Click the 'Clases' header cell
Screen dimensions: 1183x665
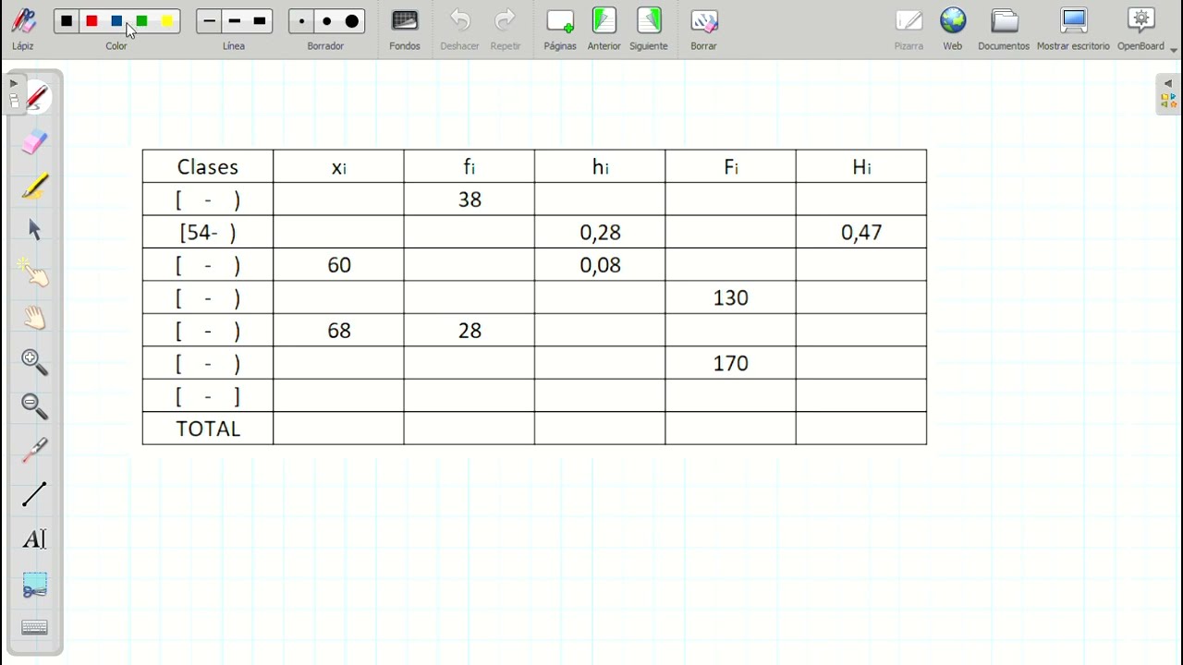tap(208, 166)
